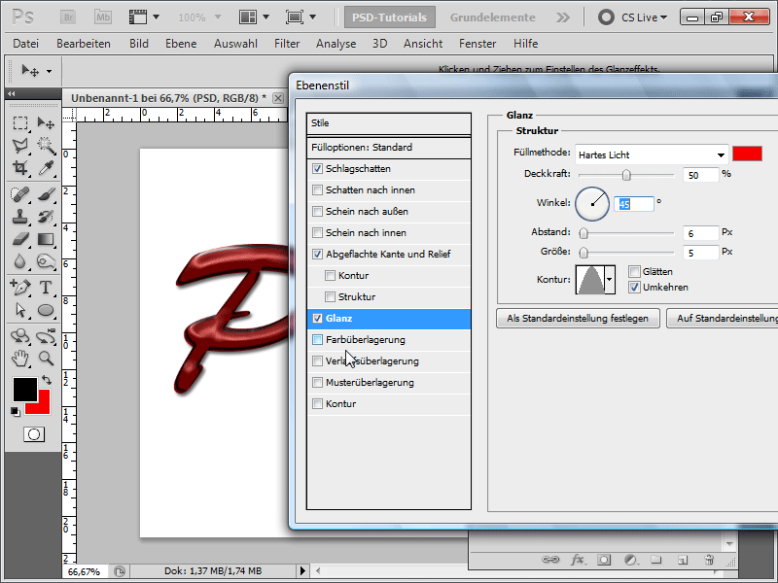
Task: Toggle Quick Mask mode
Action: (x=34, y=434)
